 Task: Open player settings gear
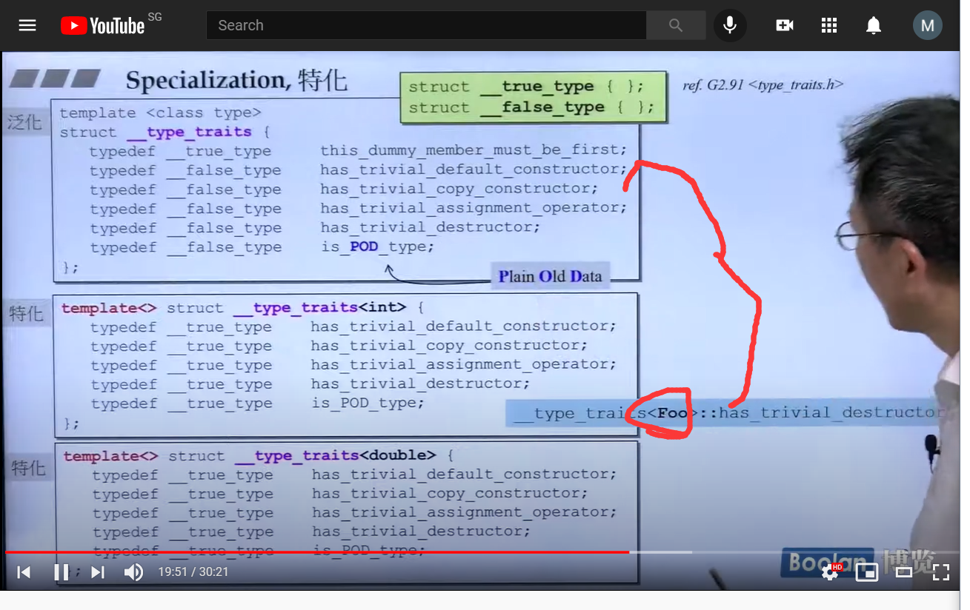point(831,572)
